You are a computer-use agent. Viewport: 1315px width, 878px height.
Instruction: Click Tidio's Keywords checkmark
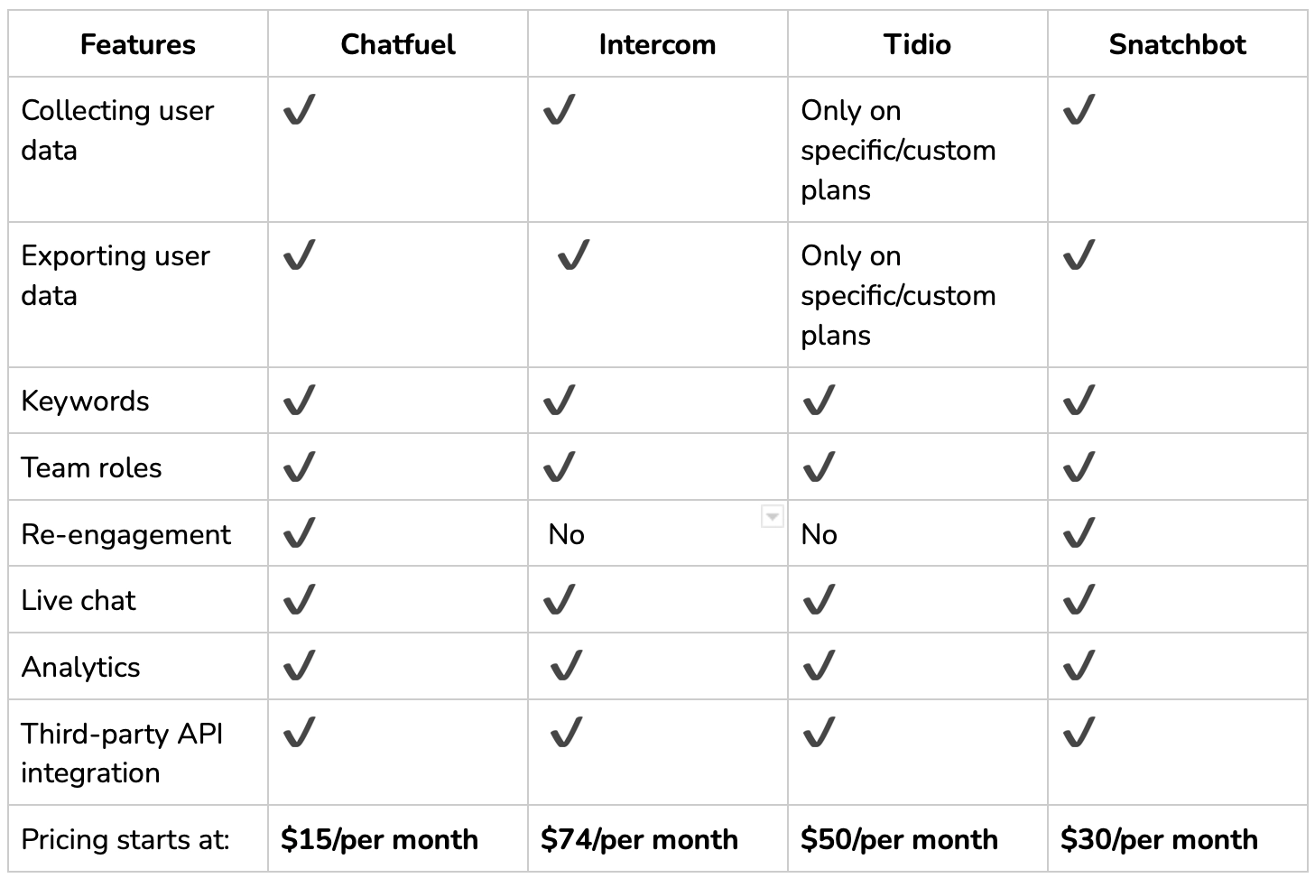click(x=819, y=400)
